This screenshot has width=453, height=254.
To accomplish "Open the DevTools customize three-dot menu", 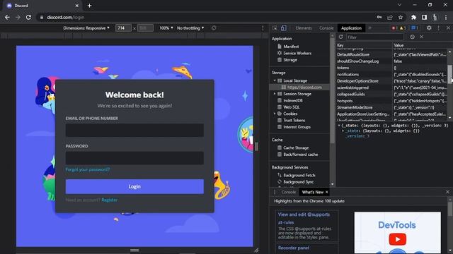I will [x=439, y=28].
